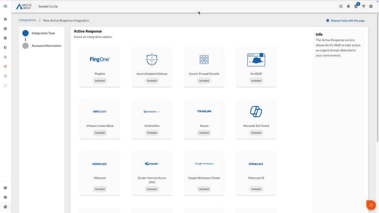Image resolution: width=379 pixels, height=213 pixels.
Task: Open the apps grid icon
Action: pos(341,6)
